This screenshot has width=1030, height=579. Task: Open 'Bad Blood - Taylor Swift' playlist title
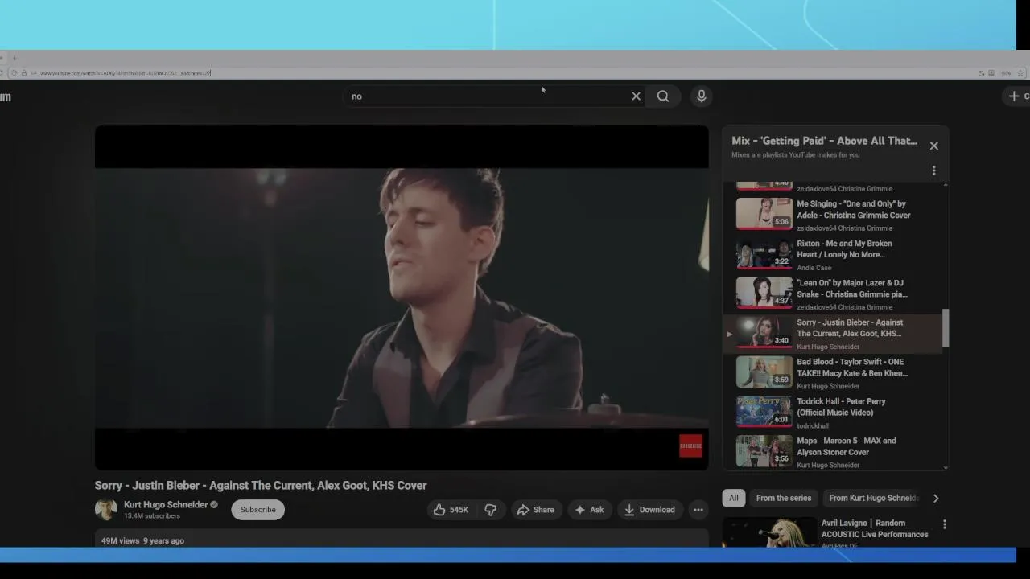[852, 368]
